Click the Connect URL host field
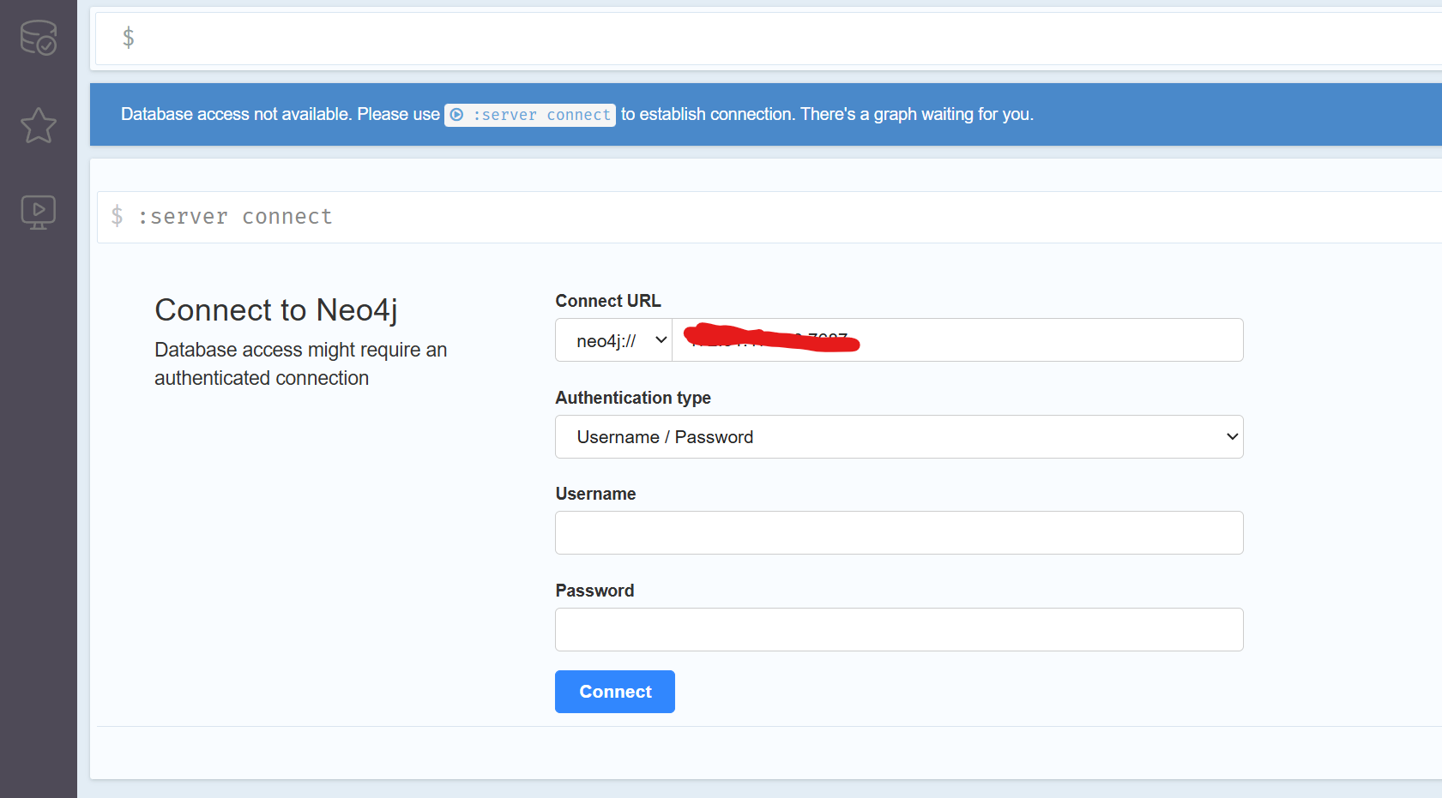This screenshot has height=798, width=1442. [957, 340]
